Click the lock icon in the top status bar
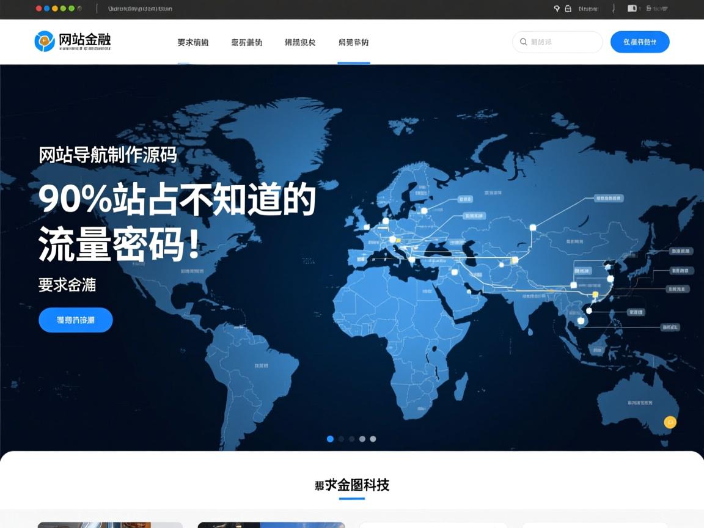Image resolution: width=704 pixels, height=528 pixels. (x=568, y=9)
